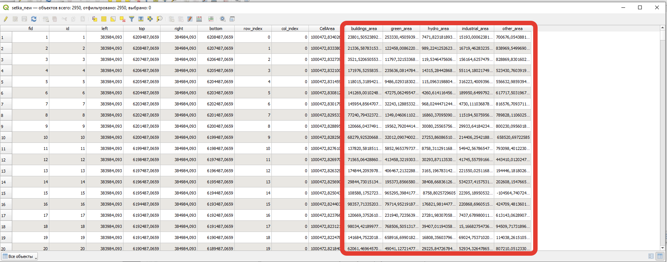The width and height of the screenshot is (667, 262).
Task: Sort by the left column header
Action: 105,29
